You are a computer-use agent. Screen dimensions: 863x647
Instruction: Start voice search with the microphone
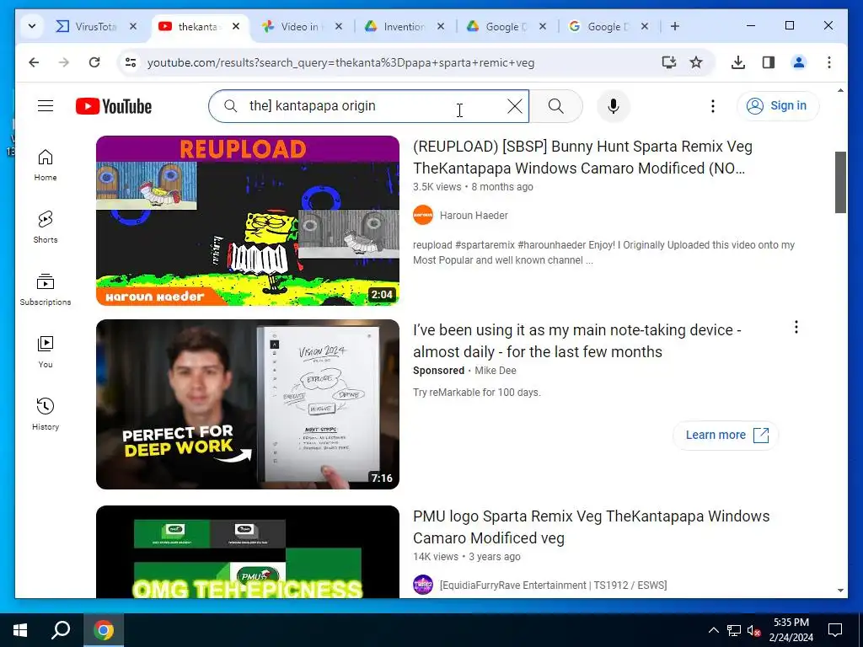(x=614, y=106)
